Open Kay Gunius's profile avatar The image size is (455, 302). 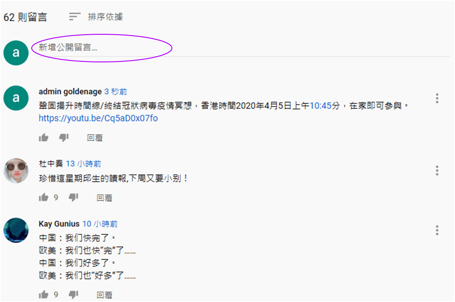click(16, 230)
